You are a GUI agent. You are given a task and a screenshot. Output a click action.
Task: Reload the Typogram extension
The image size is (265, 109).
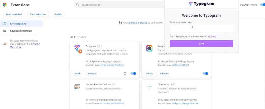click(x=125, y=73)
